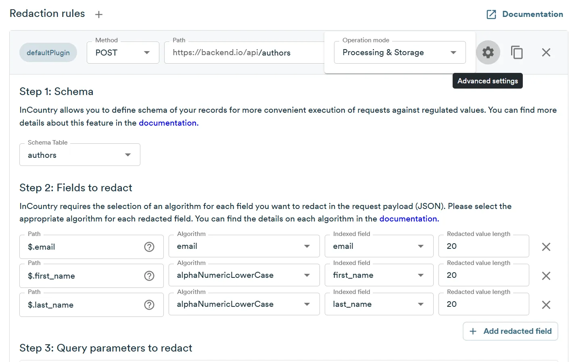Show help for the $.first_name path
Viewport: 570px width, 362px height.
(x=149, y=276)
